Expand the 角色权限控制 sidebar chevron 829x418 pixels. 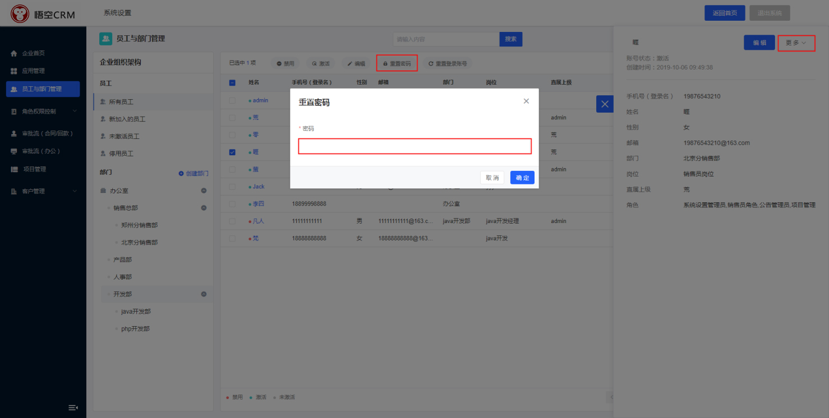(x=75, y=112)
